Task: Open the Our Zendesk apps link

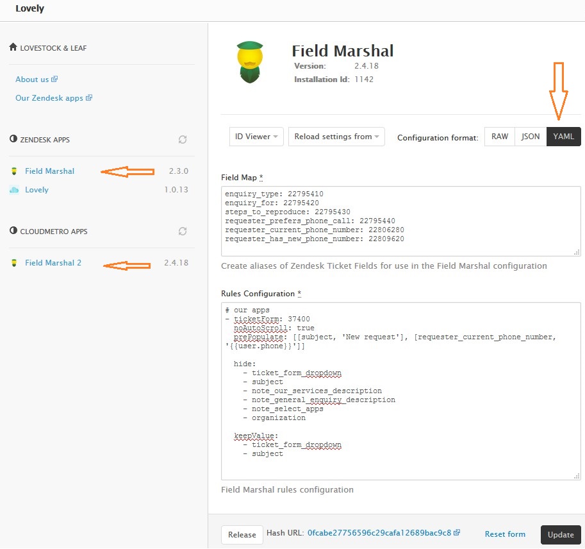Action: [49, 98]
